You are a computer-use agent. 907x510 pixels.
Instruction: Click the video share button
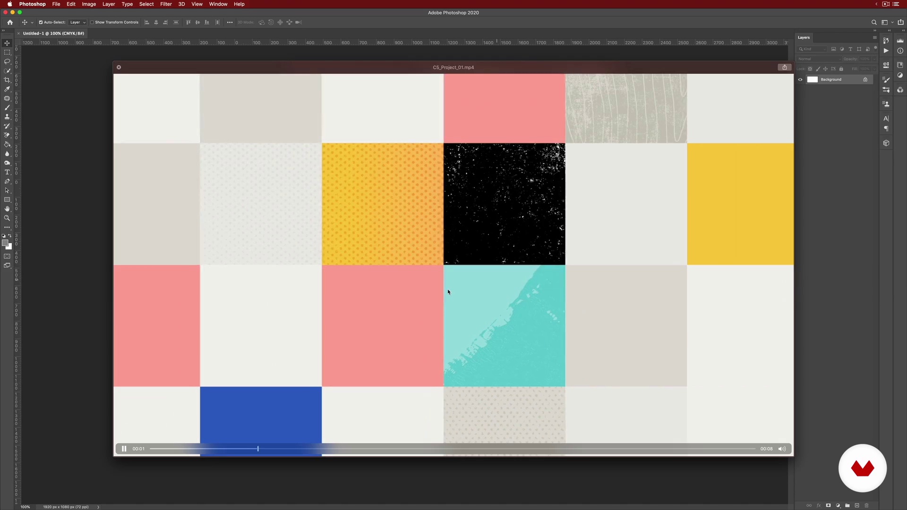[785, 67]
